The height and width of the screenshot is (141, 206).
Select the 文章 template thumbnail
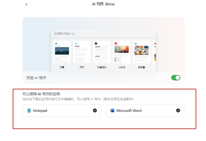tap(62, 52)
